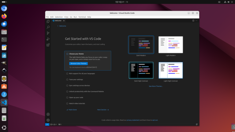The image size is (235, 132).
Task: Select the Light High Contrast theme thumbnail
Action: (171, 70)
